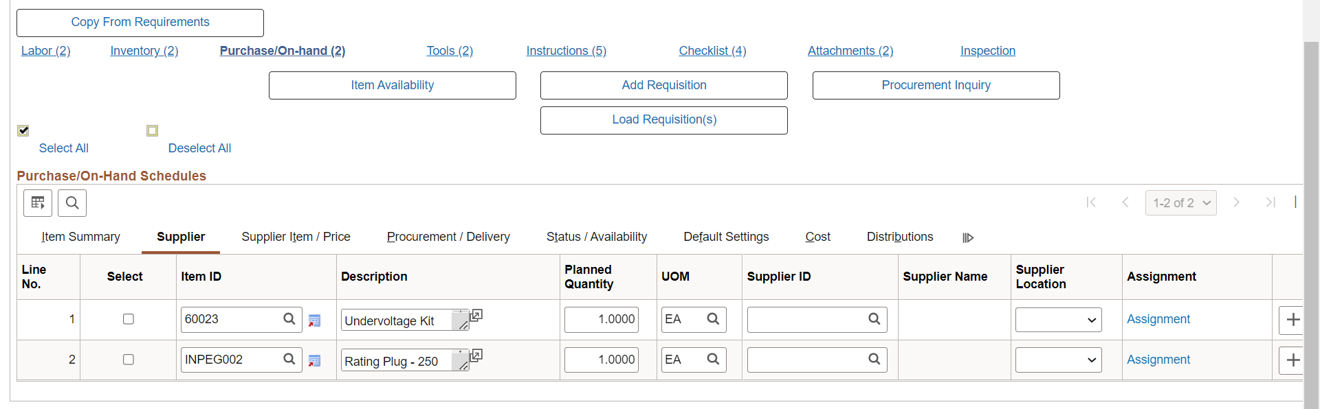Add row with plus on line 1
The width and height of the screenshot is (1320, 409).
pyautogui.click(x=1292, y=320)
